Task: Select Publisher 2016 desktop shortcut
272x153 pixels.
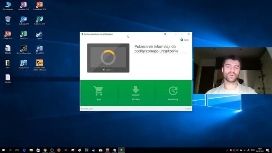Action: coord(40,20)
